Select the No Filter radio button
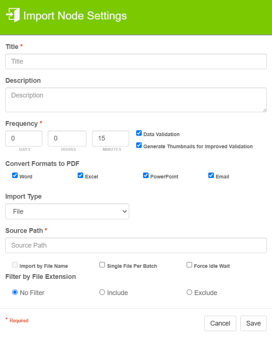This screenshot has width=272, height=337. 15,292
